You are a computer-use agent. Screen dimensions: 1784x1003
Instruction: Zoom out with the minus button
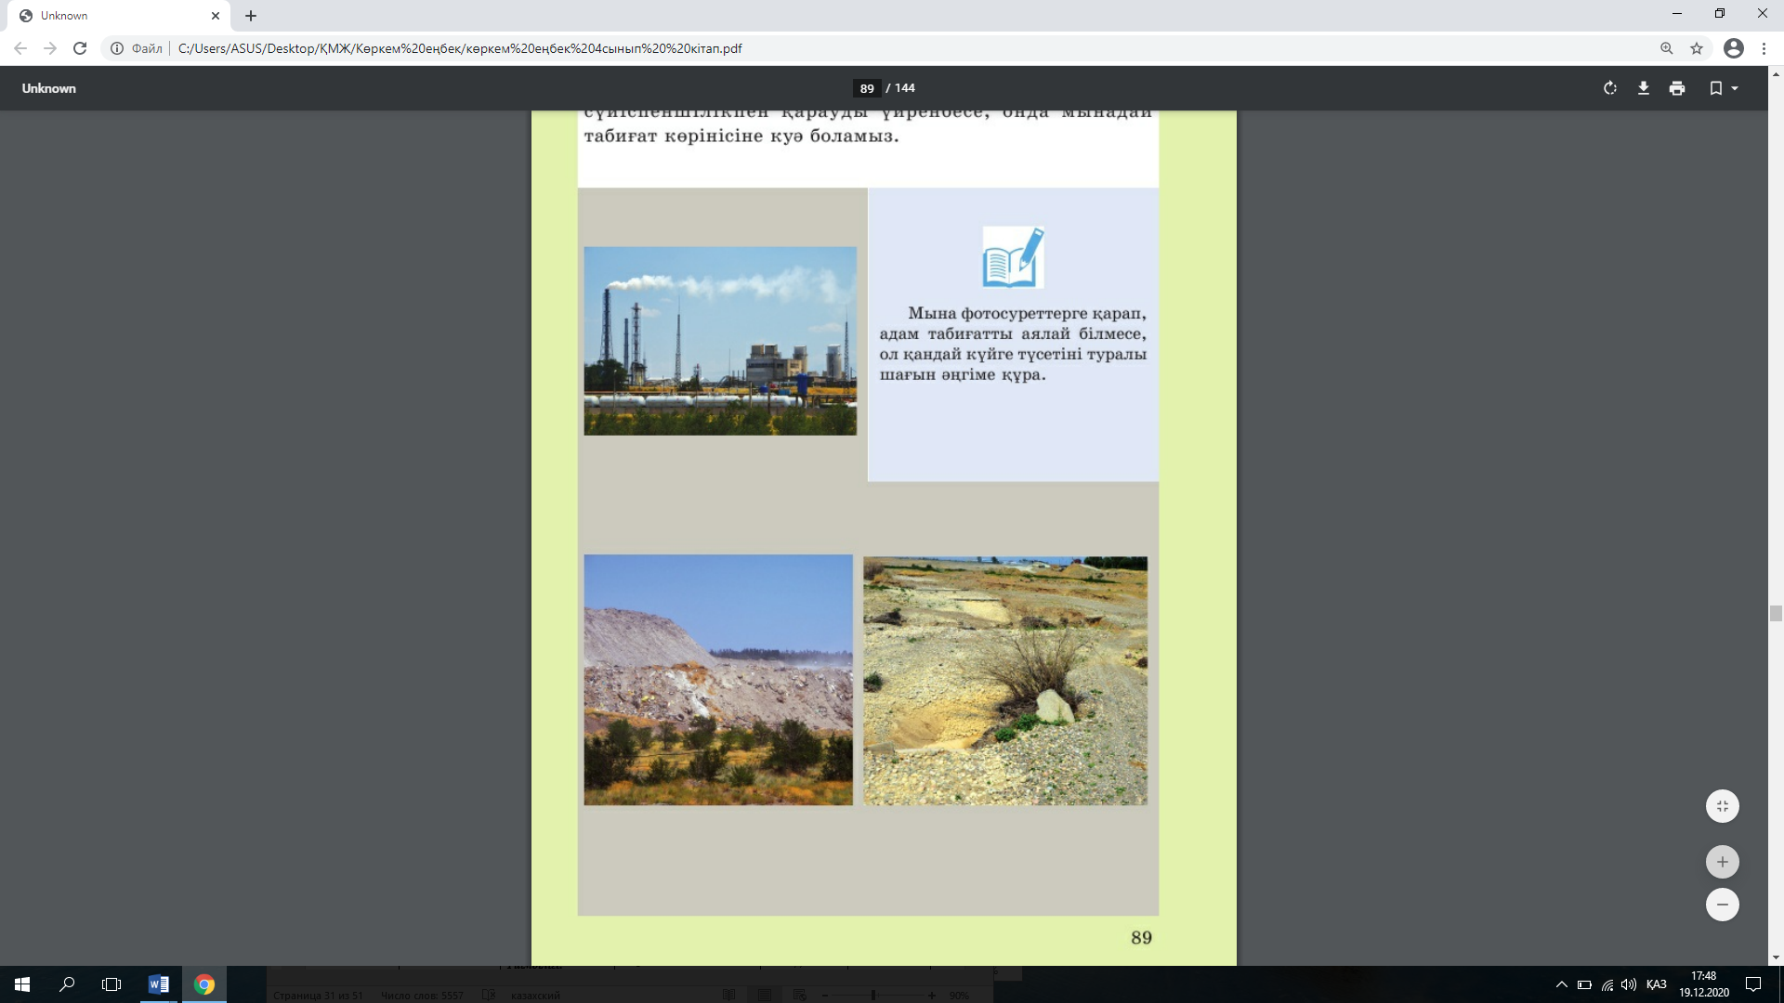click(x=1722, y=905)
